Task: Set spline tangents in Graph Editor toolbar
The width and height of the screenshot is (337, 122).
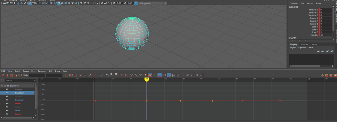Action: 85,75
